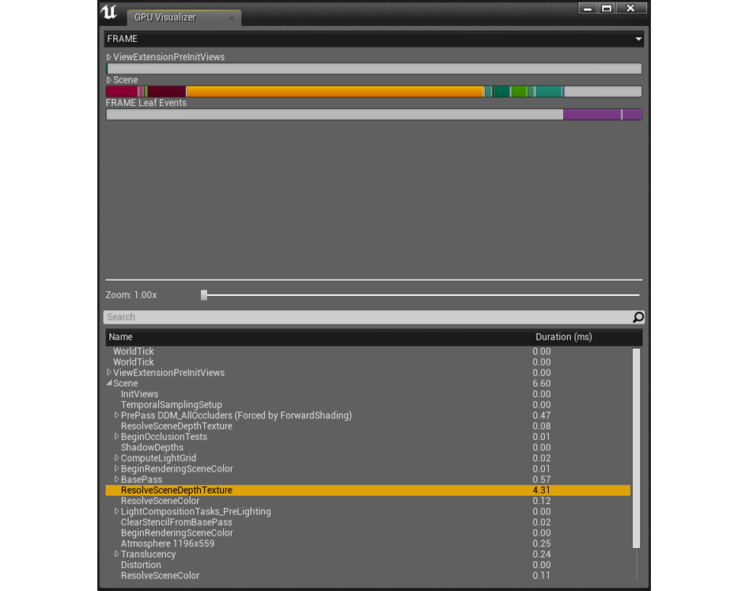Collapse the Scene tree node

[x=109, y=384]
